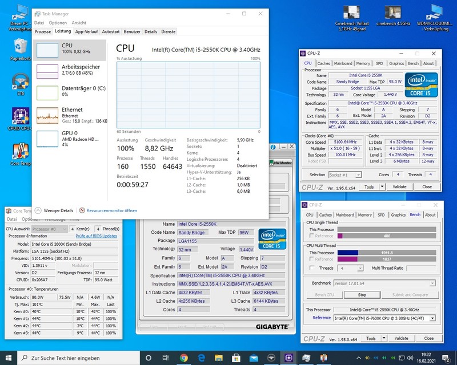Open the Optionen menu in Task Manager
The height and width of the screenshot is (365, 457).
pyautogui.click(x=58, y=23)
